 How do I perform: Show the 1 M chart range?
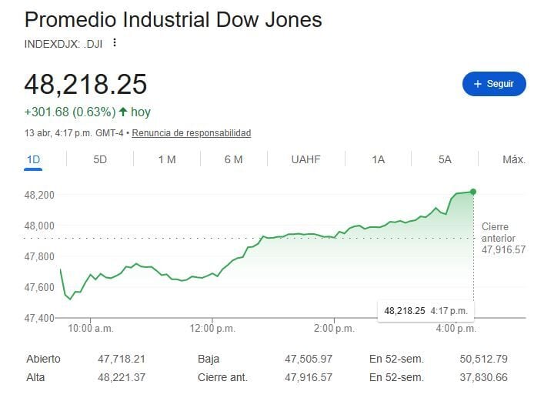click(167, 159)
